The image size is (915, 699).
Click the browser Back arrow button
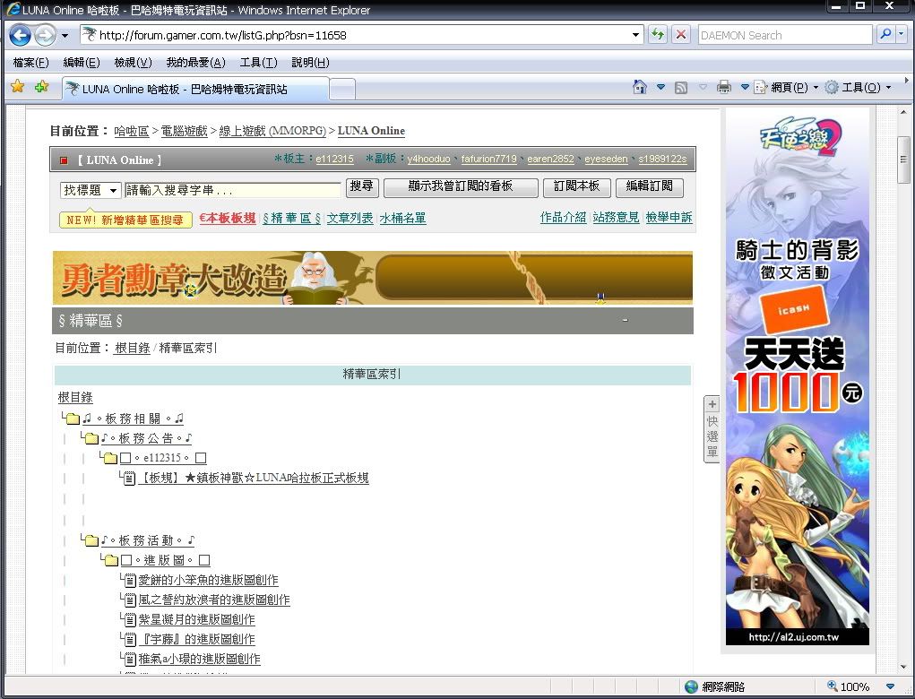click(x=20, y=35)
